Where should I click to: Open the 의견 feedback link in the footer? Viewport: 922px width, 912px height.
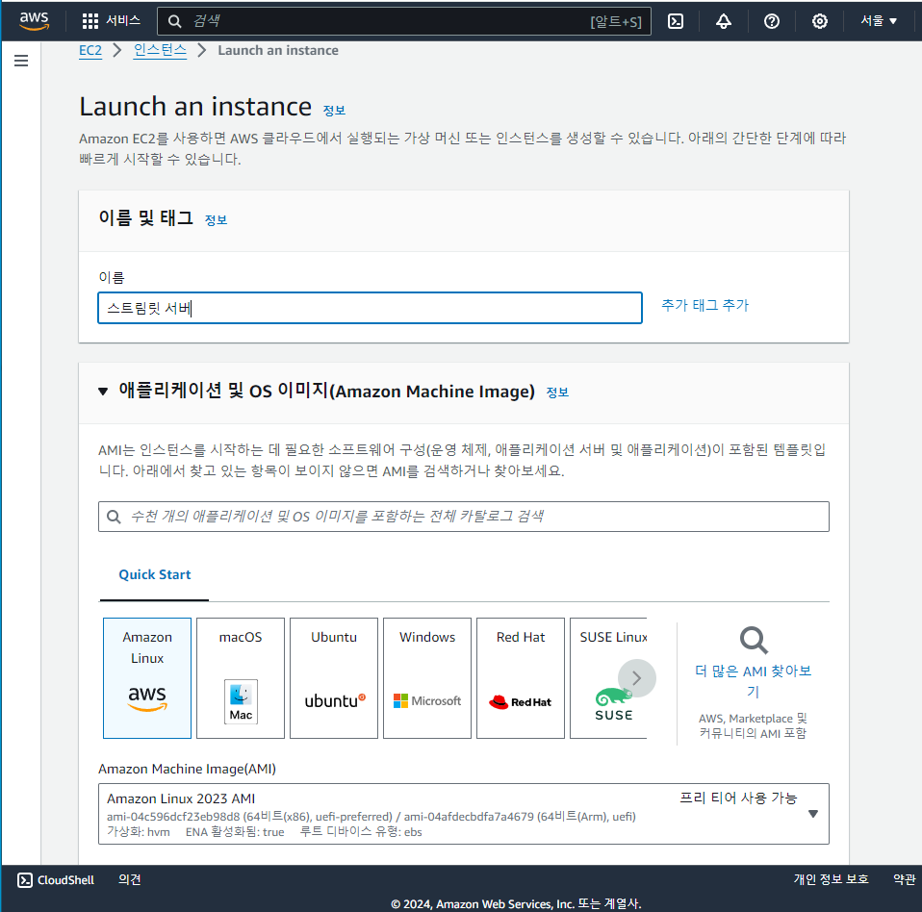click(x=129, y=879)
